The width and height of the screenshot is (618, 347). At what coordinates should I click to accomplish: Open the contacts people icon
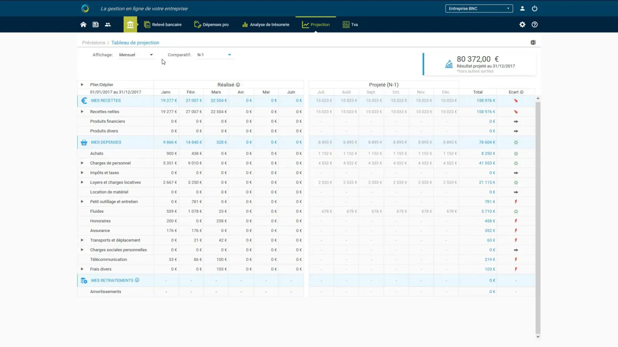(108, 25)
